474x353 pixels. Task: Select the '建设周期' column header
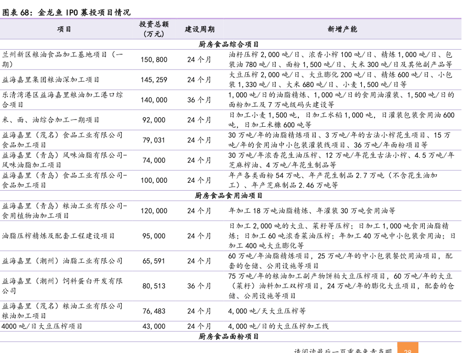tap(200, 29)
